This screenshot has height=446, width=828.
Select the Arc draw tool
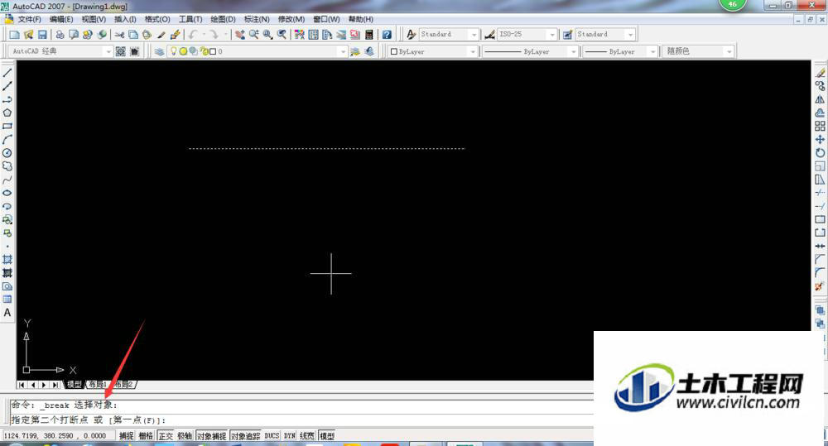point(7,139)
